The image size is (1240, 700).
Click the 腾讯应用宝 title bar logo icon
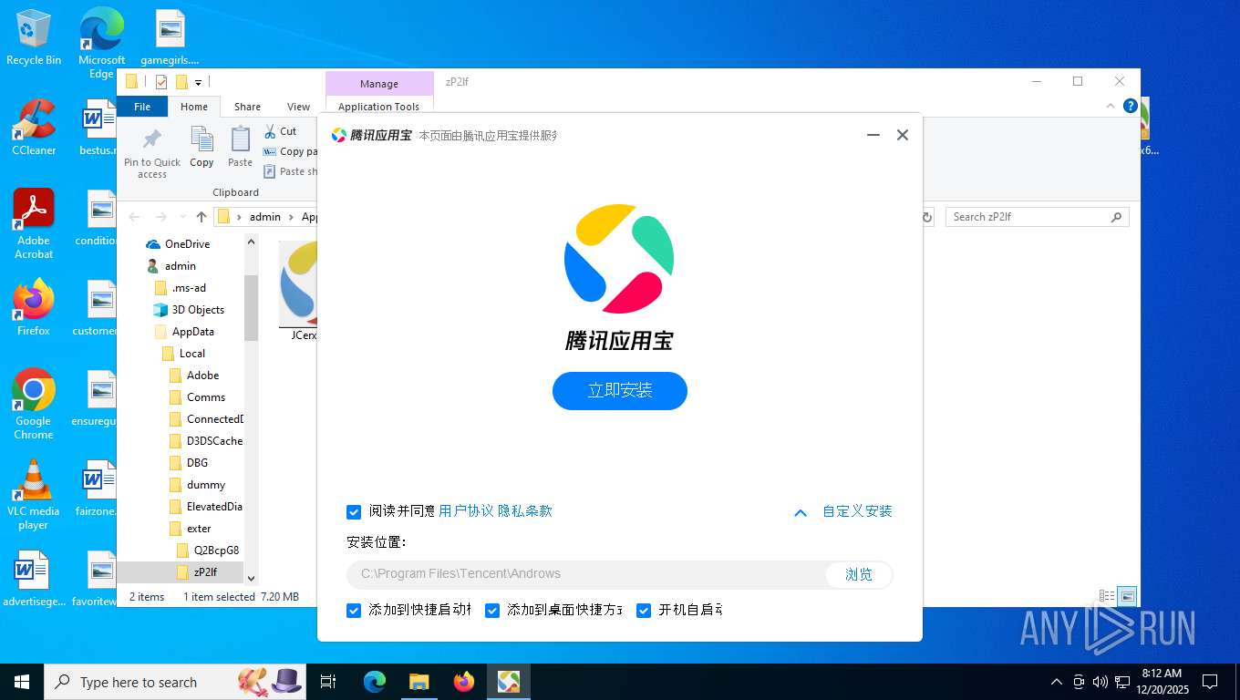click(x=339, y=135)
